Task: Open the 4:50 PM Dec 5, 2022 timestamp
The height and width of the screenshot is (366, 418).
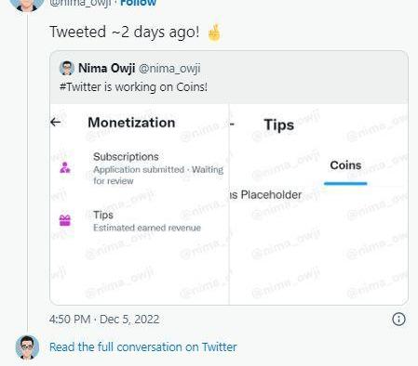Action: coord(104,320)
